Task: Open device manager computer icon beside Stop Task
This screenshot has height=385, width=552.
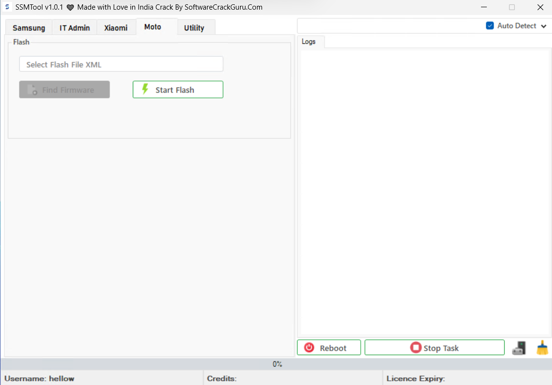Action: pyautogui.click(x=519, y=348)
